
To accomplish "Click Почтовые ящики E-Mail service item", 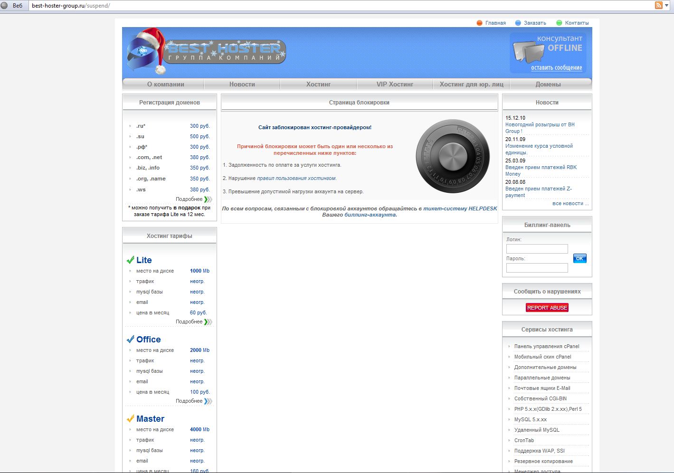I will pos(542,388).
